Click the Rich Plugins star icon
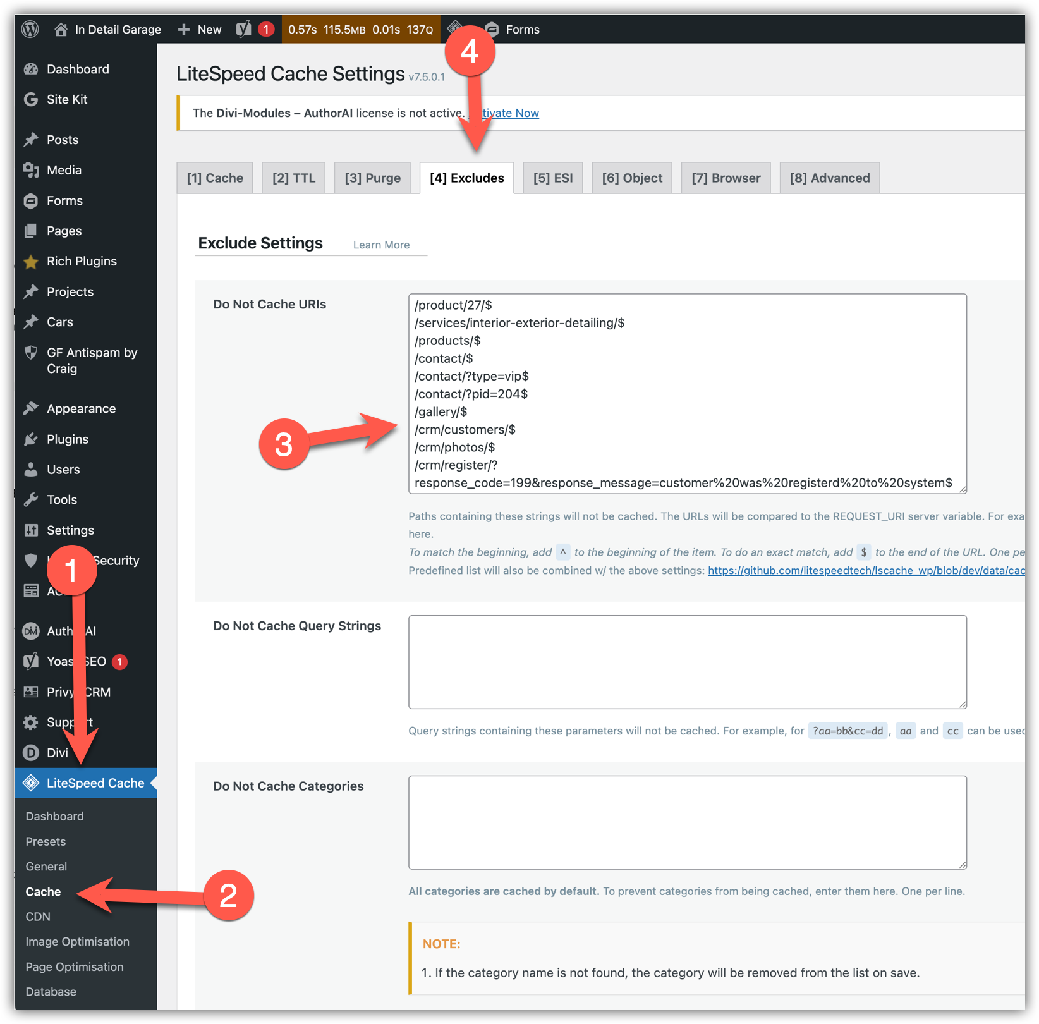The image size is (1039, 1024). click(31, 262)
